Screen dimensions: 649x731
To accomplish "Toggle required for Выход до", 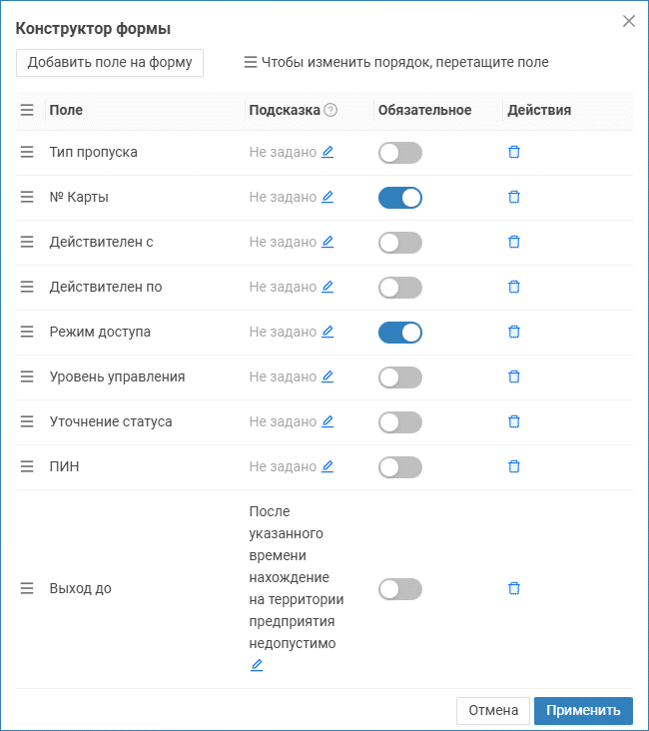I will coord(400,589).
